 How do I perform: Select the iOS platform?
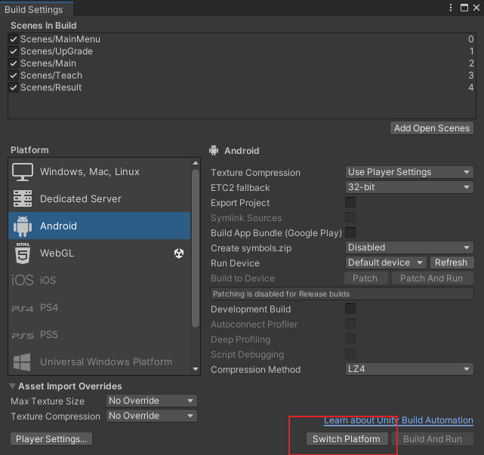[100, 280]
